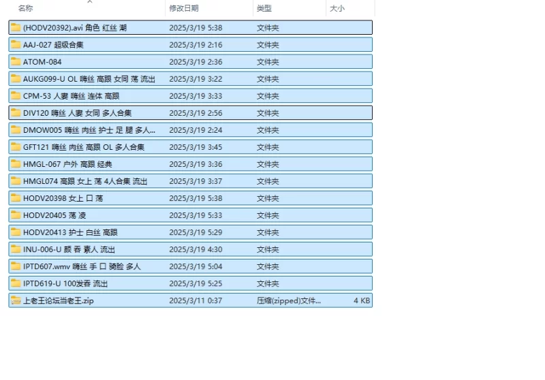This screenshot has height=380, width=545.
Task: Click the date 2025/3/19 2:24
Action: pyautogui.click(x=196, y=130)
